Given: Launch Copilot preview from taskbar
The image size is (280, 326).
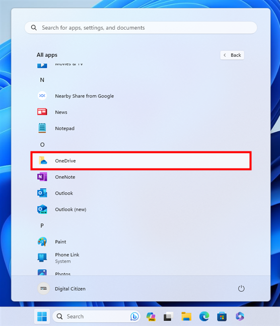Looking at the screenshot, I should 151,316.
